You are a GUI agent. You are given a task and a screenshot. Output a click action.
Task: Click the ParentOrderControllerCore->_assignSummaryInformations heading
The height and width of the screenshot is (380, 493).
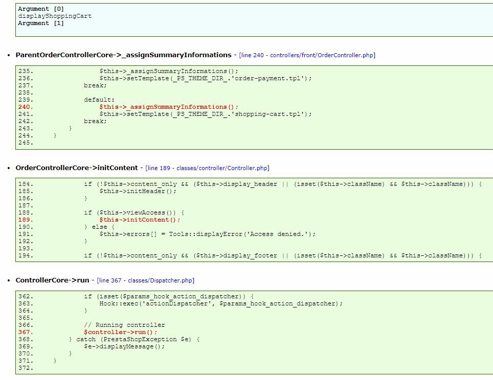[124, 55]
